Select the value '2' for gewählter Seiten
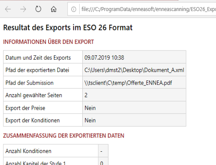 (x=86, y=95)
